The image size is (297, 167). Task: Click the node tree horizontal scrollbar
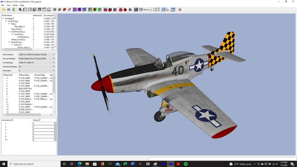point(28,49)
